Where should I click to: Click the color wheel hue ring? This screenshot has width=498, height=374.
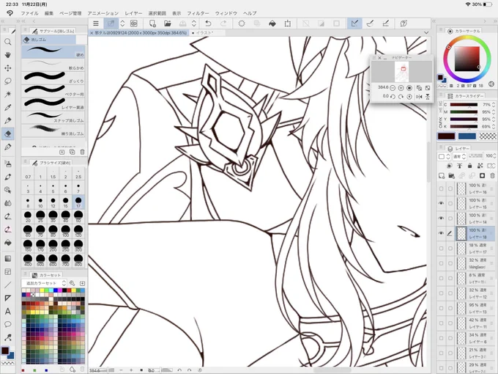click(x=467, y=38)
